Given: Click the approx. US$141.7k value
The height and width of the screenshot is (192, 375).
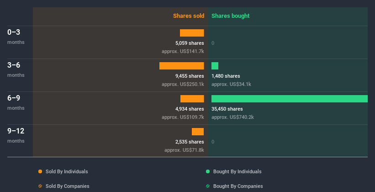Looking at the screenshot, I should 183,51.
